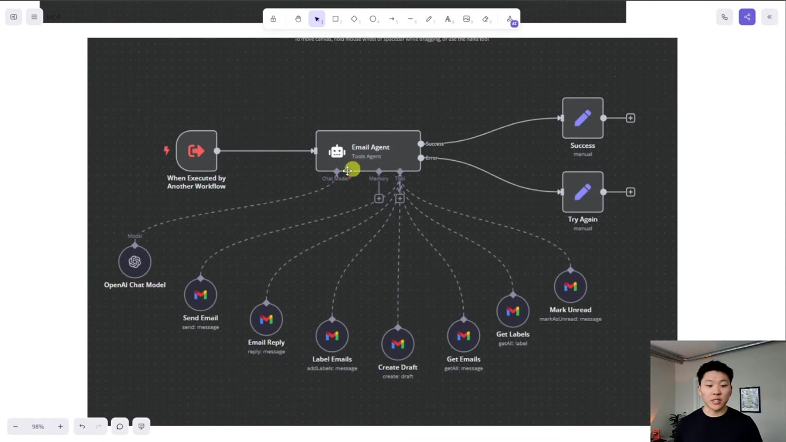Start presentation mode button
Viewport: 786px width, 442px height.
142,427
